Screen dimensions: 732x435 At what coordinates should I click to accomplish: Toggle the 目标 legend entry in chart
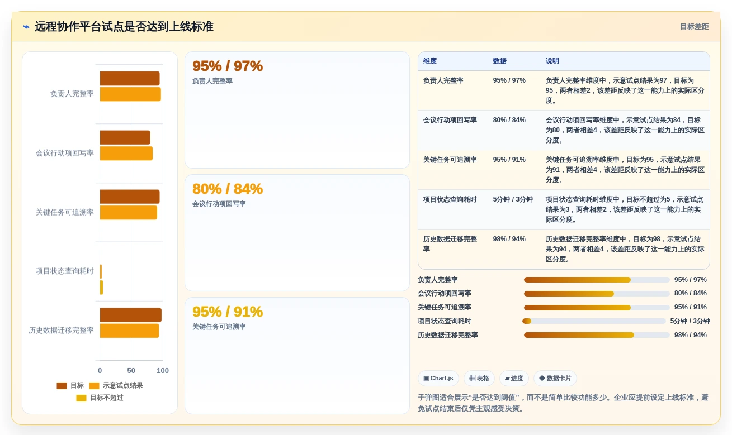70,385
